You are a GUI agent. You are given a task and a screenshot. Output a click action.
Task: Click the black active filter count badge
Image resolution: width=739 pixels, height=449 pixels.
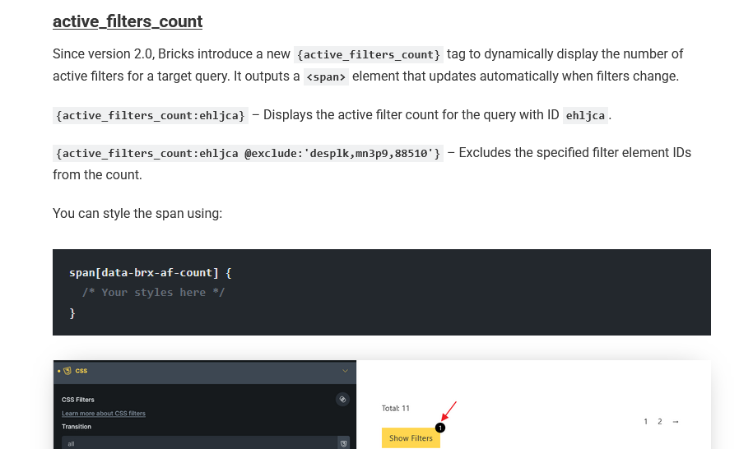click(x=439, y=428)
